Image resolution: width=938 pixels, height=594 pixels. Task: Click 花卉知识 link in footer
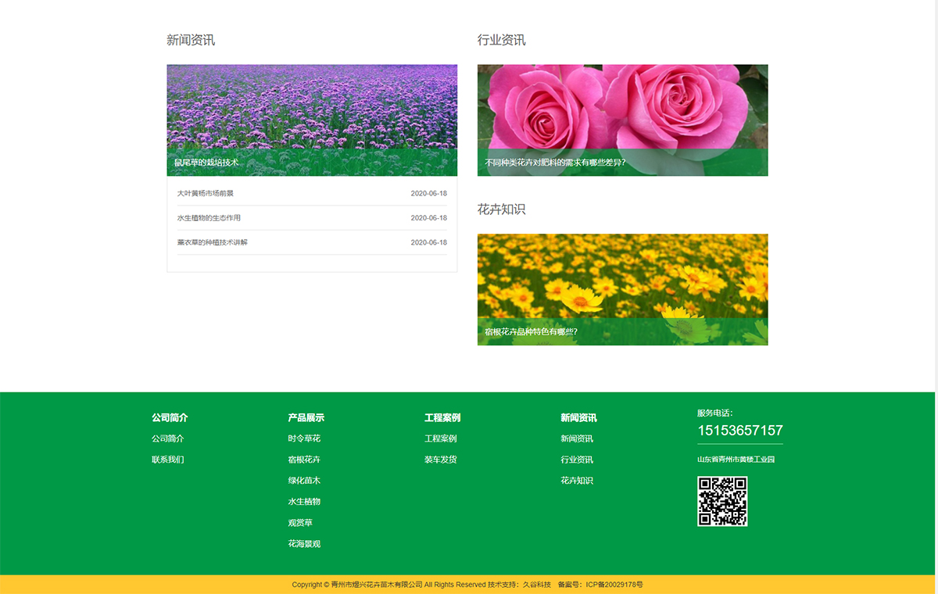[x=577, y=481]
